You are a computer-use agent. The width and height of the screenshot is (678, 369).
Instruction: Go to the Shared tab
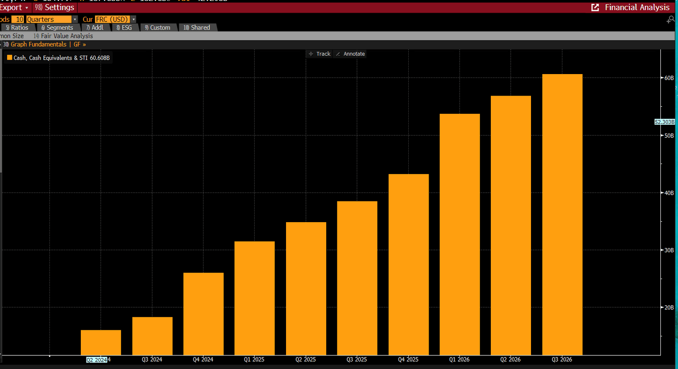coord(197,27)
